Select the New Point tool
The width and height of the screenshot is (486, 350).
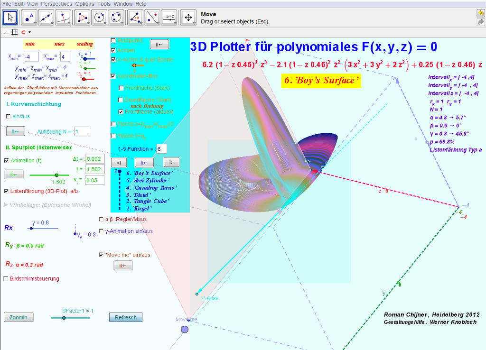29,18
